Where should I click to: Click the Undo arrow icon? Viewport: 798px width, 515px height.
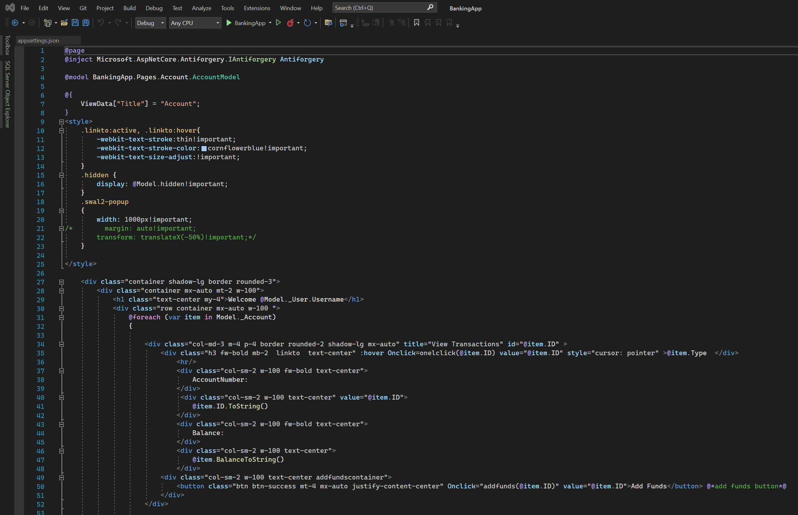[x=101, y=23]
